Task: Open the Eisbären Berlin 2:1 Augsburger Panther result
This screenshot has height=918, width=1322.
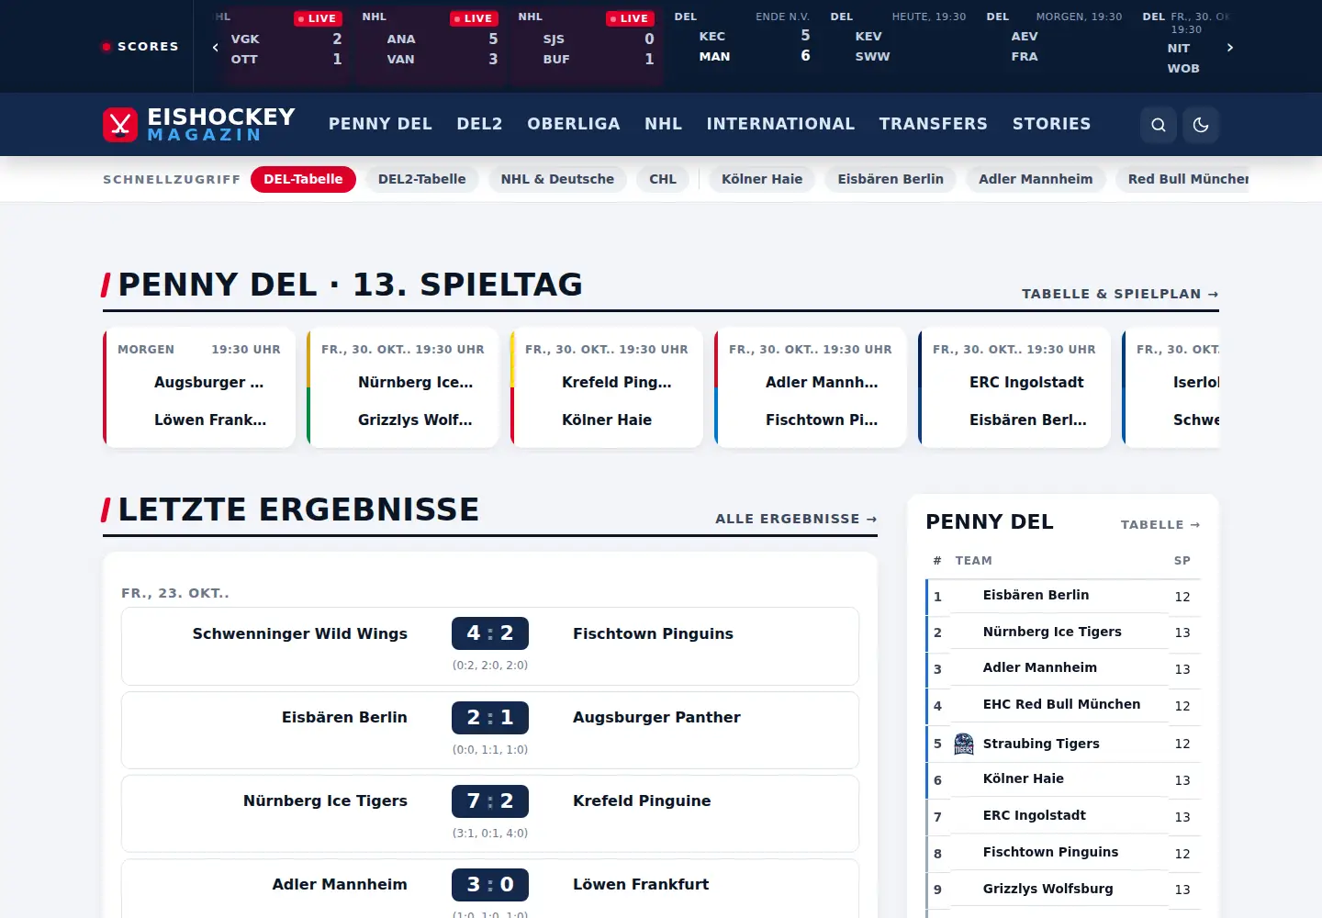Action: (x=490, y=730)
